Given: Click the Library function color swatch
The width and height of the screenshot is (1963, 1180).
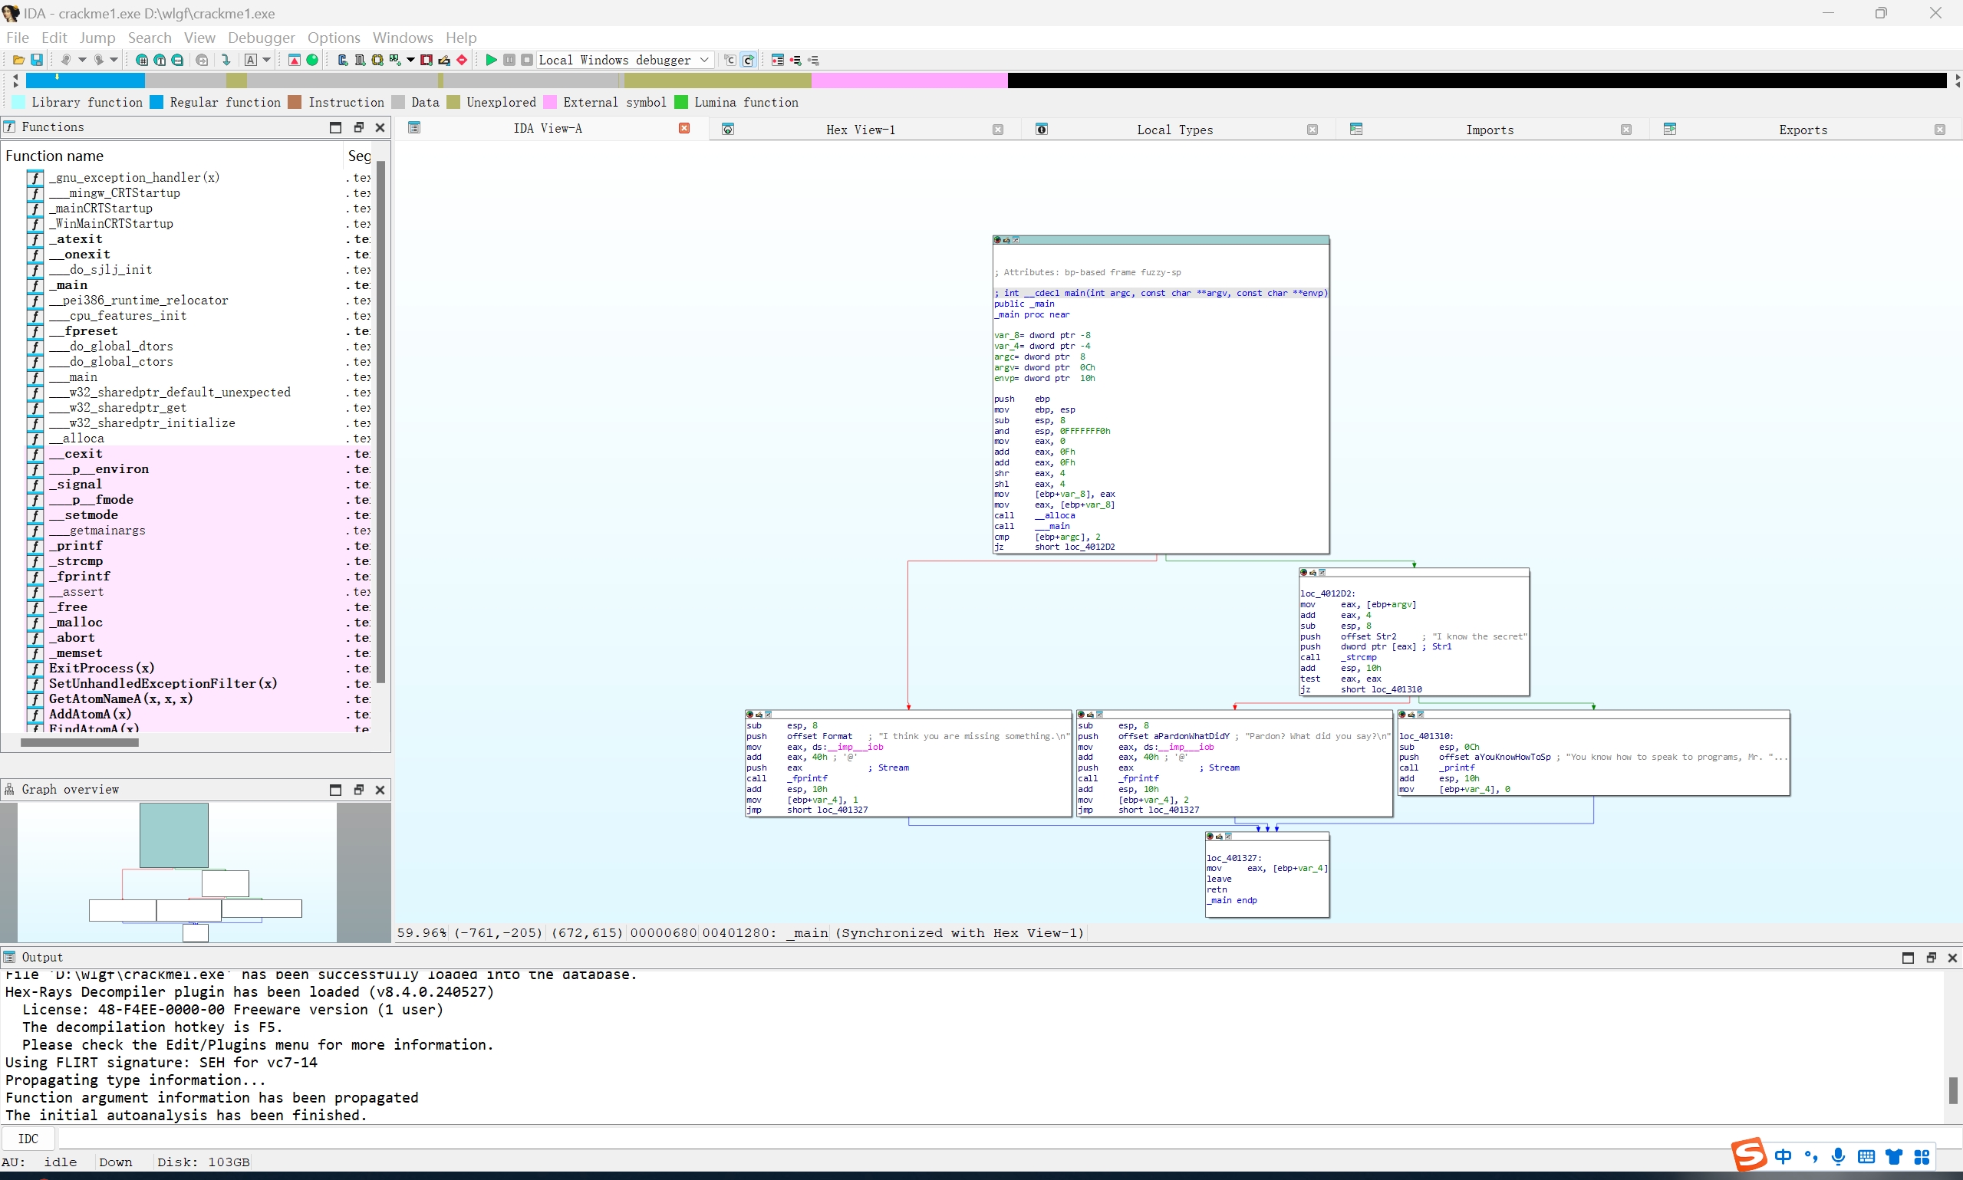Looking at the screenshot, I should tap(18, 102).
